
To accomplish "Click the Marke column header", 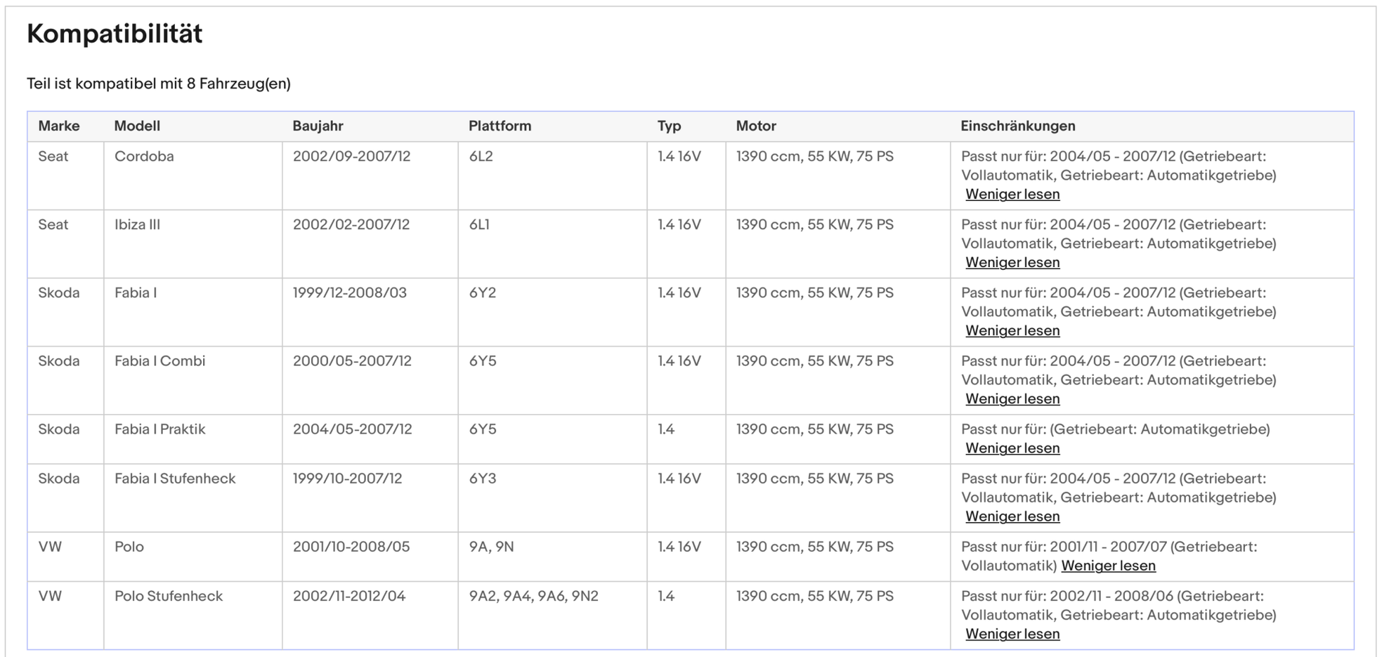I will tap(59, 126).
